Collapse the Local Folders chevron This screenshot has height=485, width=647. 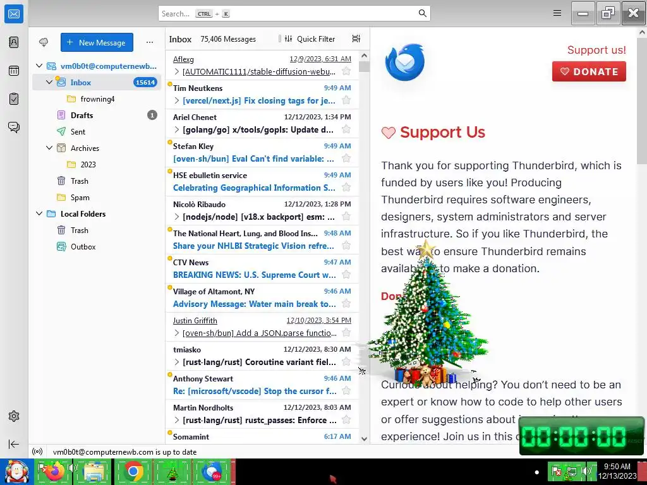39,213
